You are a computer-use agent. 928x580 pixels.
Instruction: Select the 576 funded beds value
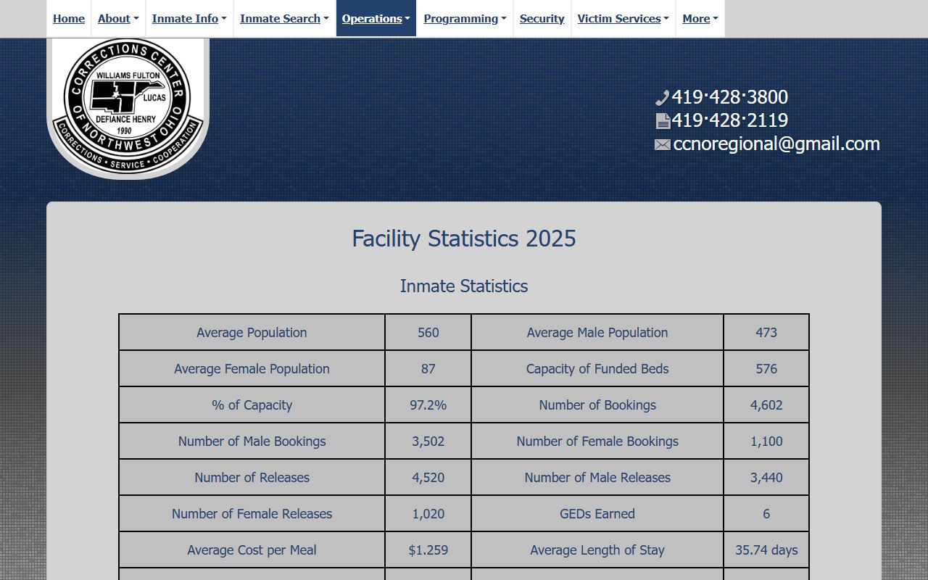766,369
